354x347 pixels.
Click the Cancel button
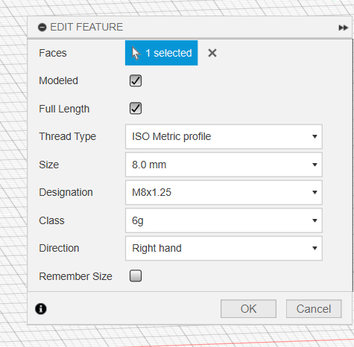314,309
